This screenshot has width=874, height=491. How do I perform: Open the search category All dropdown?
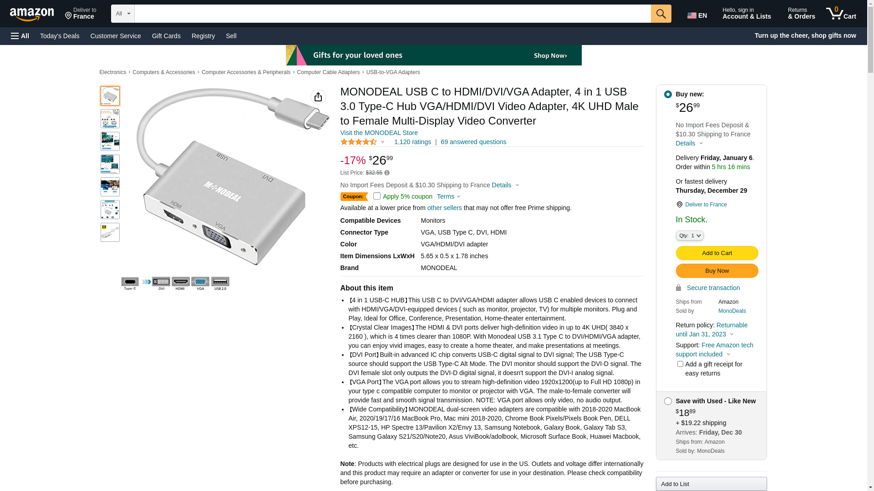(x=123, y=14)
